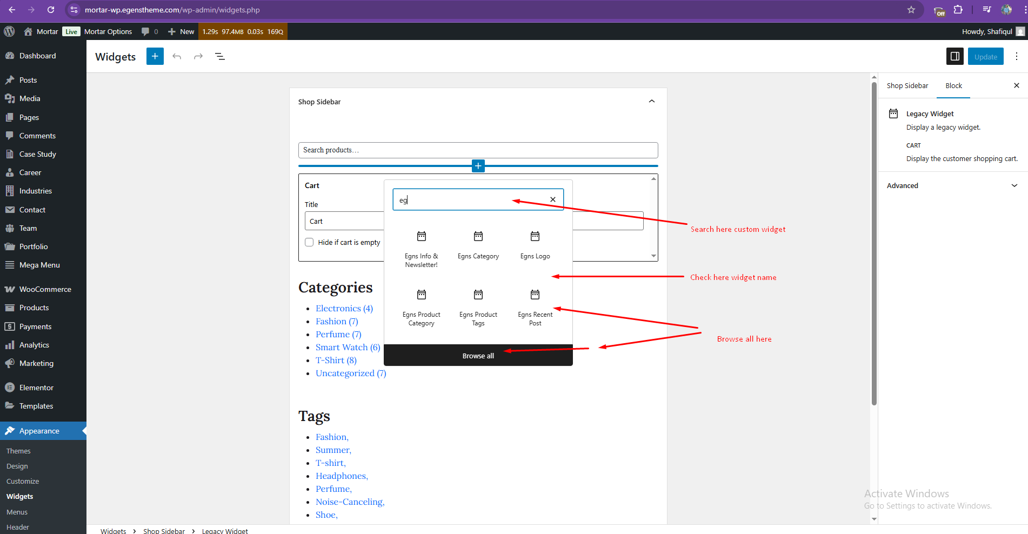Click Browse all widgets button
1028x534 pixels.
(478, 356)
